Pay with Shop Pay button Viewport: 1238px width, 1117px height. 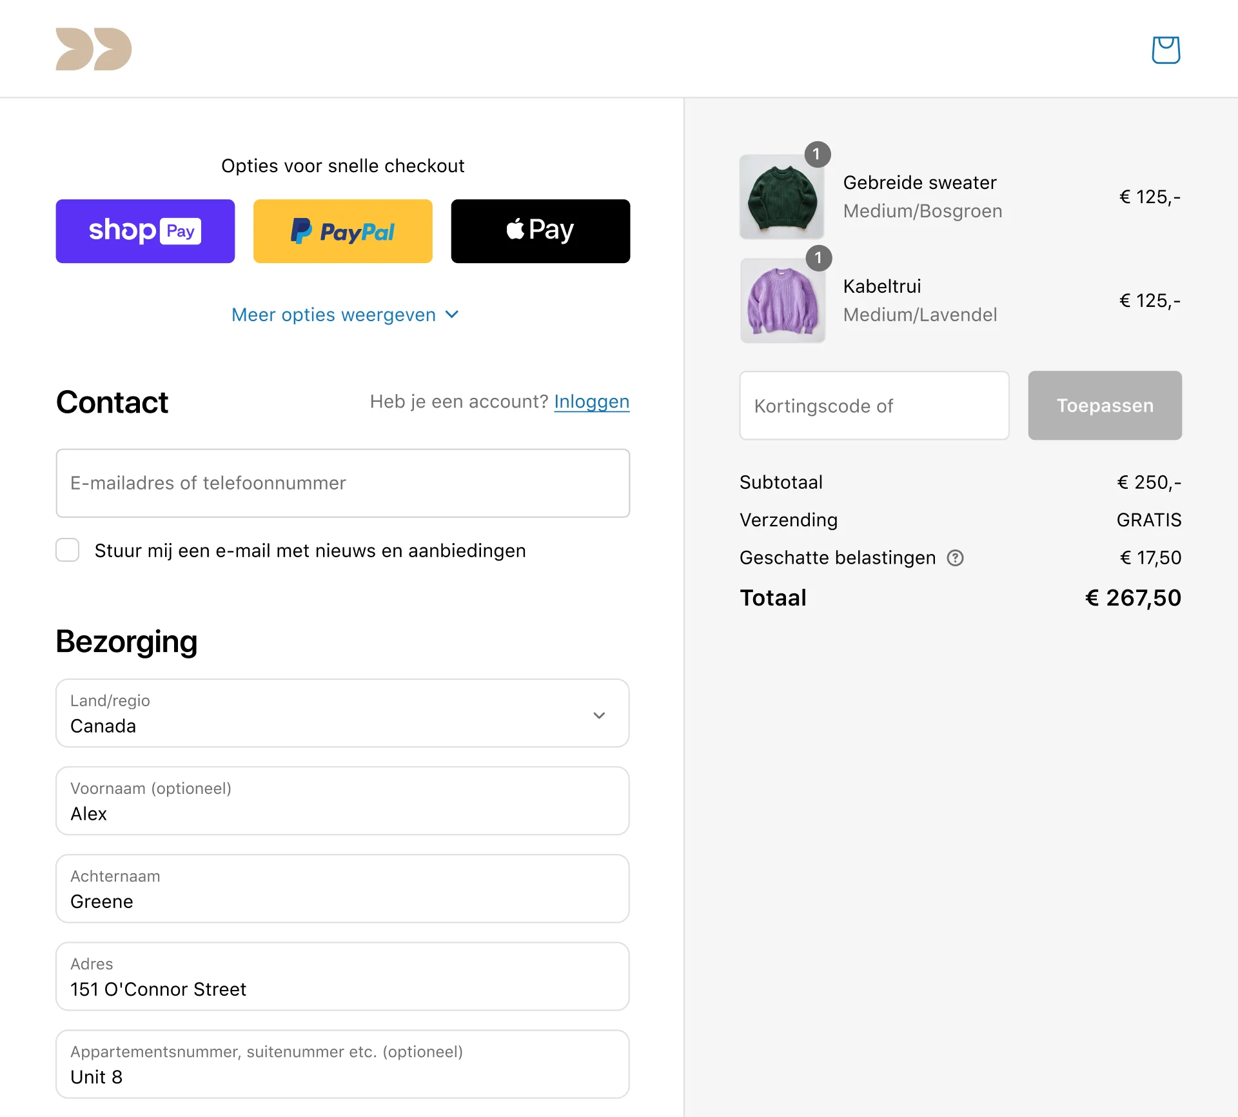coord(145,231)
